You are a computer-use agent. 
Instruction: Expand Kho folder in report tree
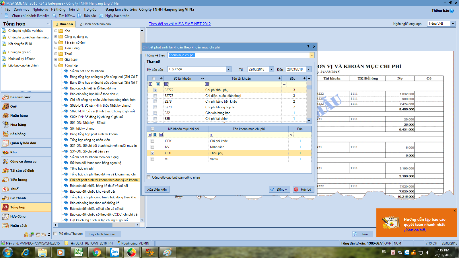point(56,31)
